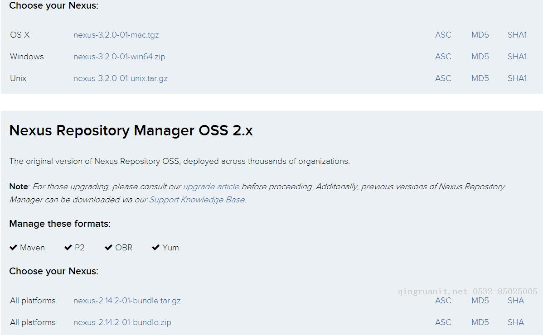Download nexus-2.14.2-01-bundle.zip
The image size is (543, 335).
click(122, 323)
